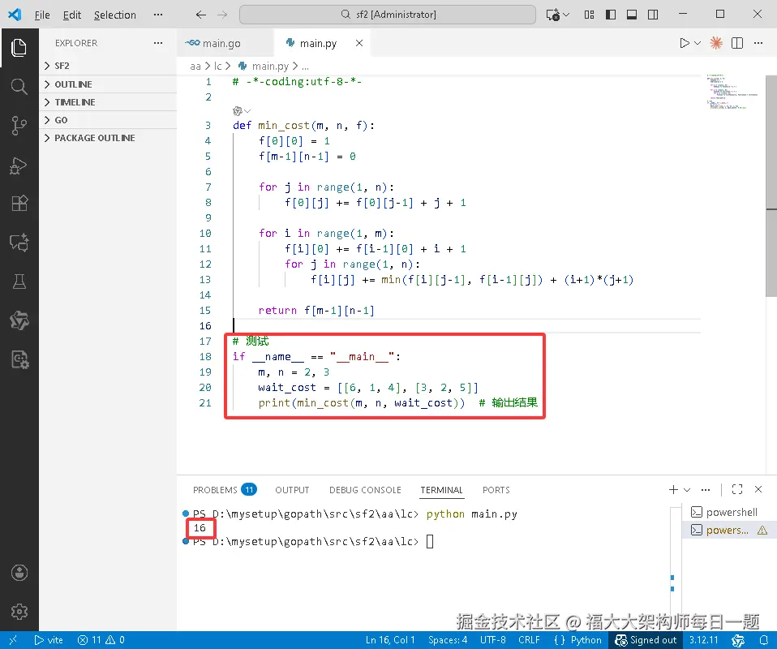777x649 pixels.
Task: Toggle the Secondary Side Bar
Action: pos(653,15)
